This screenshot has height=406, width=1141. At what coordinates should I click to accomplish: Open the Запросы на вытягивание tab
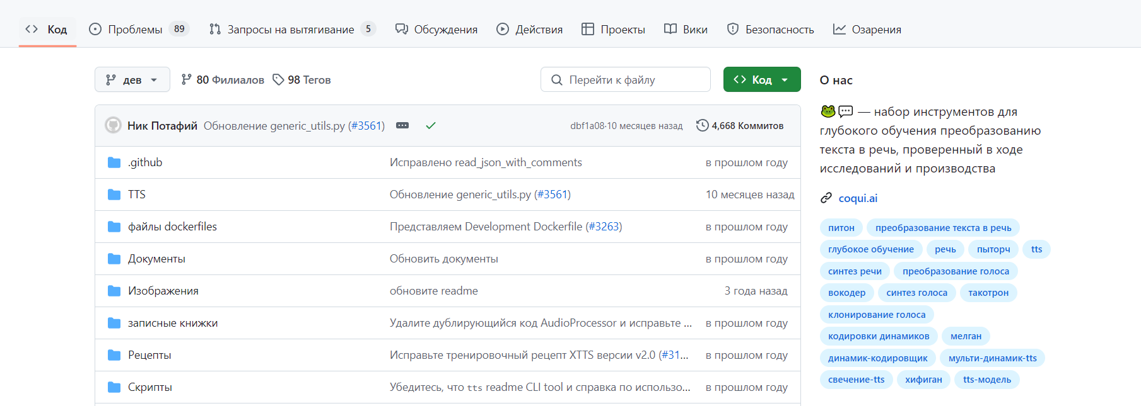click(x=292, y=29)
